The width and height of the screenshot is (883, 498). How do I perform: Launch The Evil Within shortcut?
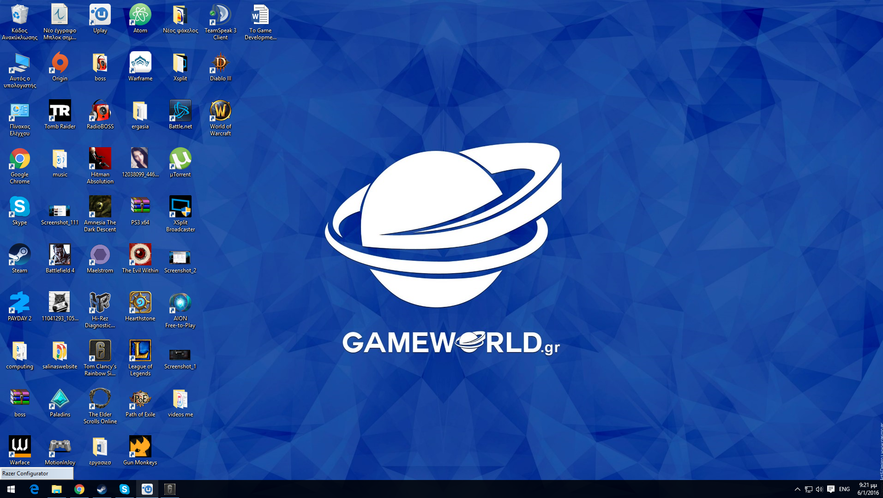(140, 258)
